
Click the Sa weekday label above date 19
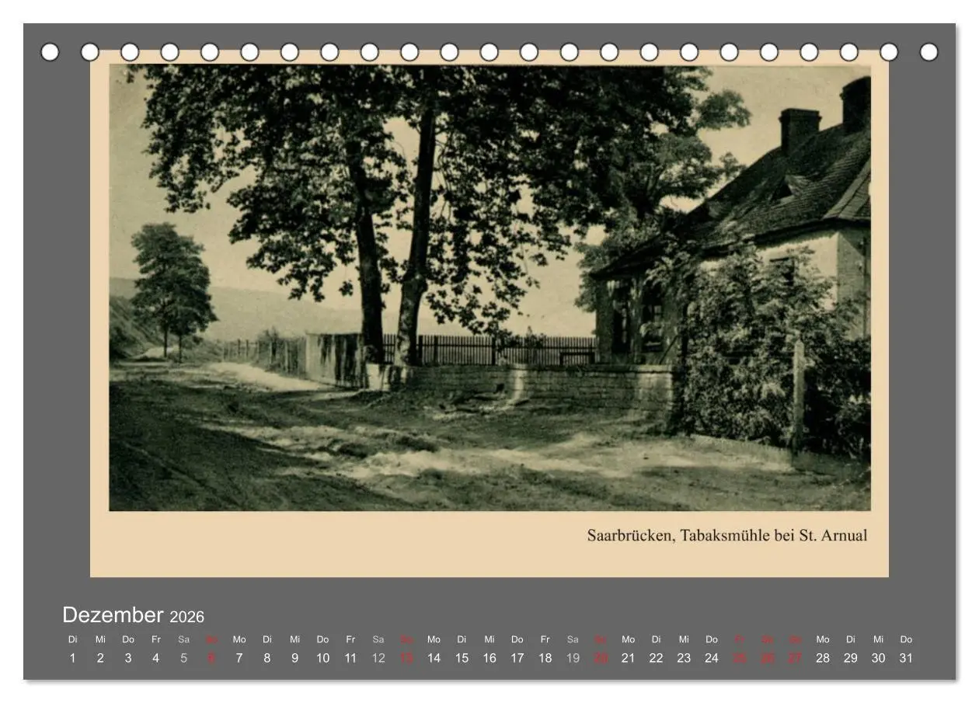coord(573,639)
